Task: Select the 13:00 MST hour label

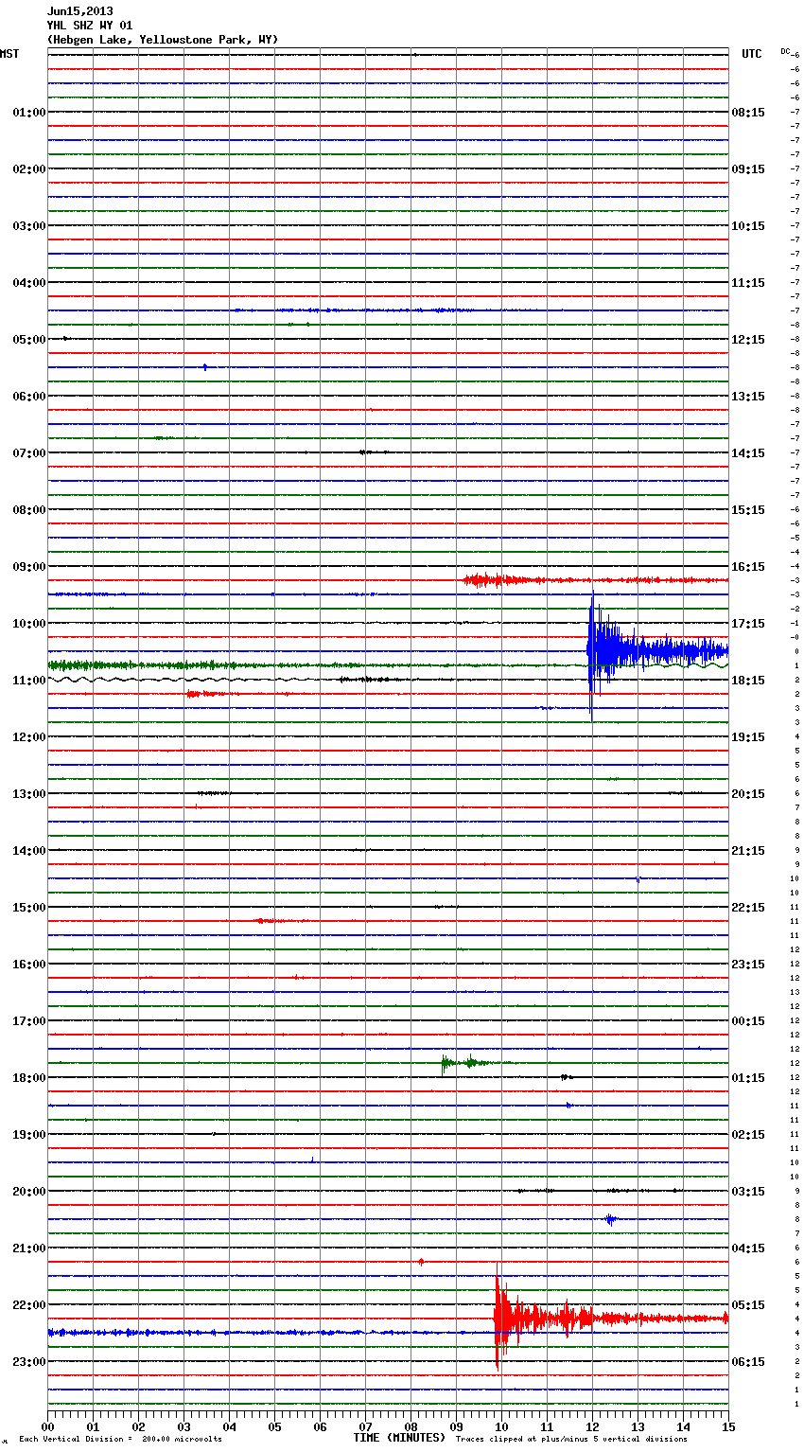Action: 29,794
